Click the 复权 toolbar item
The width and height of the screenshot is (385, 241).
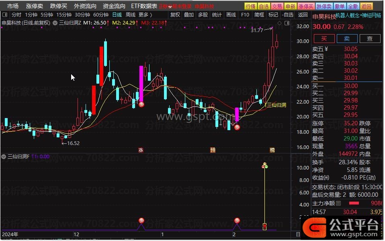[x=175, y=15]
